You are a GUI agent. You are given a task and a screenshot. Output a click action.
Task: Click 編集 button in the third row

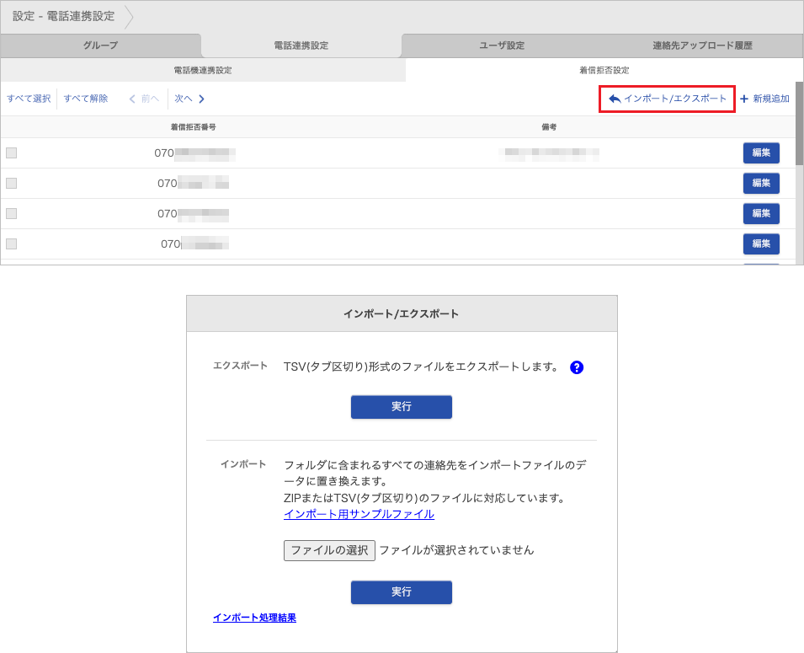tap(761, 213)
